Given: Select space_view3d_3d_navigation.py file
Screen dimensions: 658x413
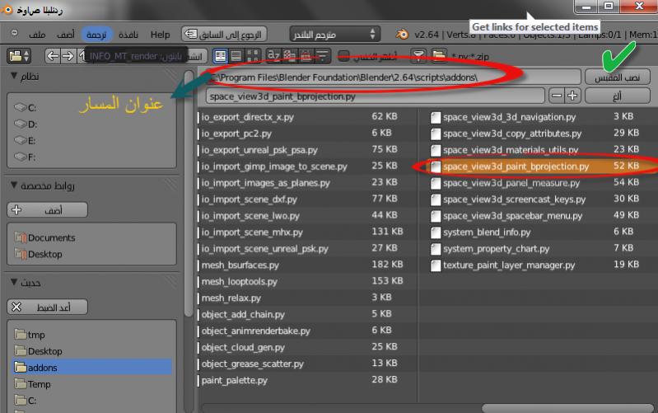Looking at the screenshot, I should coord(509,117).
